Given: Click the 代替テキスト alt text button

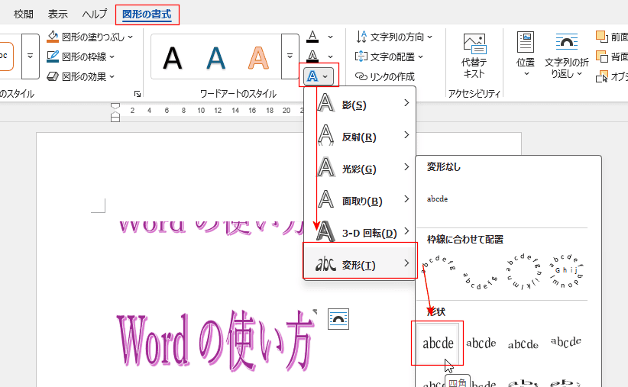Looking at the screenshot, I should pos(474,56).
